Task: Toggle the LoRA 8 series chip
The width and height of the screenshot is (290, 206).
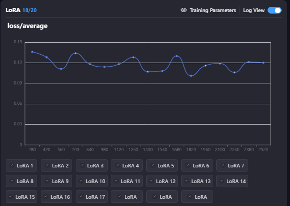Action: tap(21, 181)
